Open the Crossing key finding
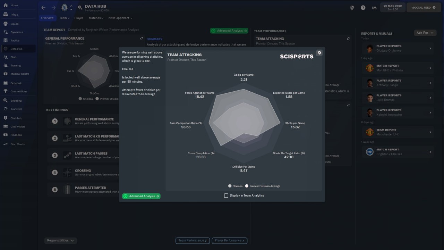 tap(83, 172)
